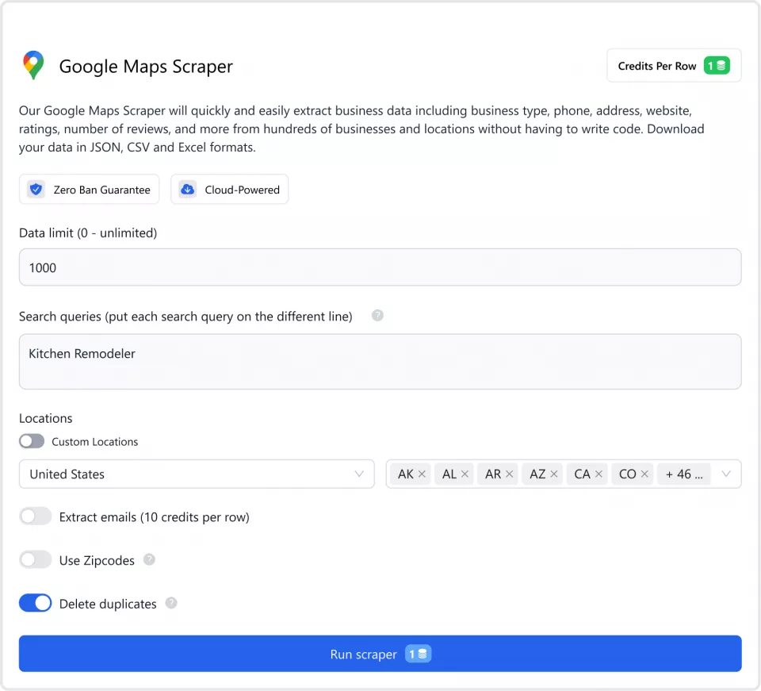Disable the Delete duplicates toggle

pos(35,603)
